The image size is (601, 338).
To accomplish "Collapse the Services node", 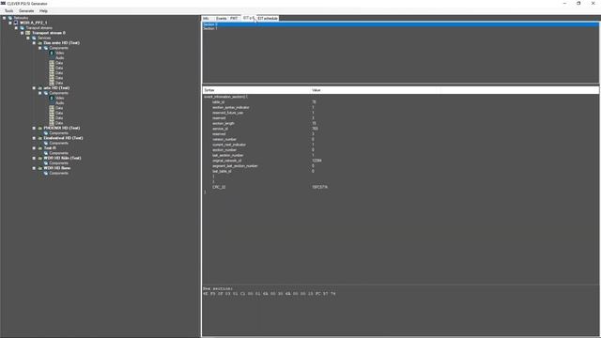I will click(28, 38).
